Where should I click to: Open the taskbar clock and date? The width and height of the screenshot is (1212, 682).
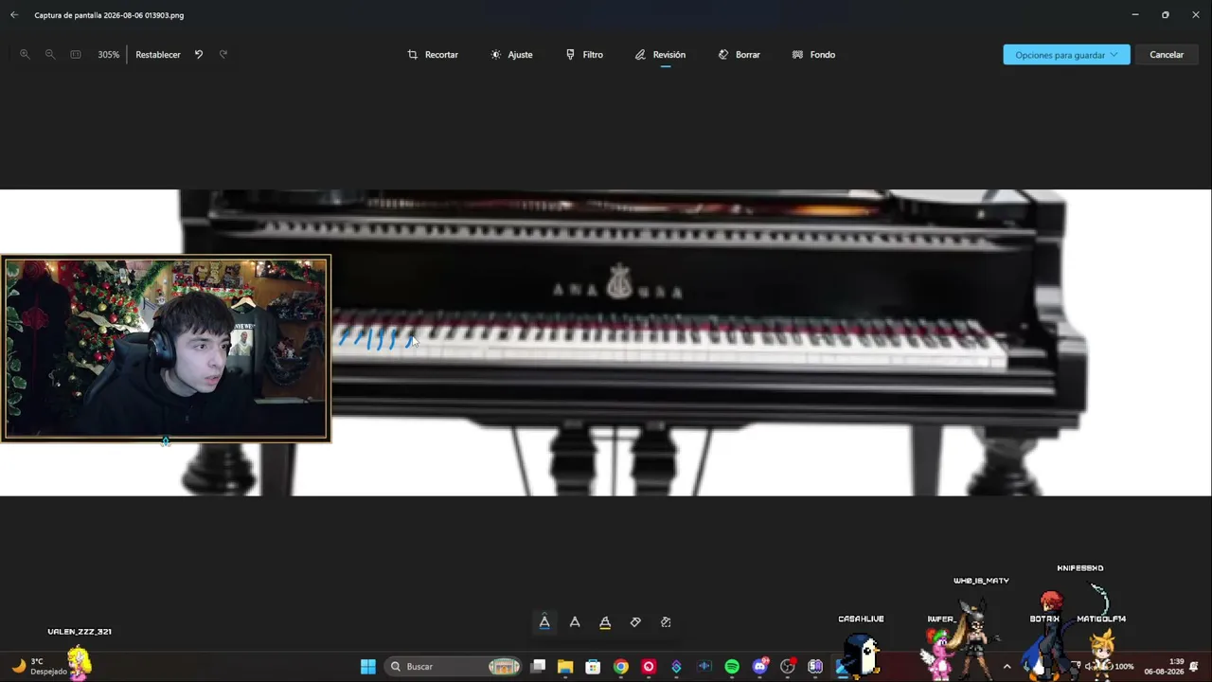coord(1165,667)
